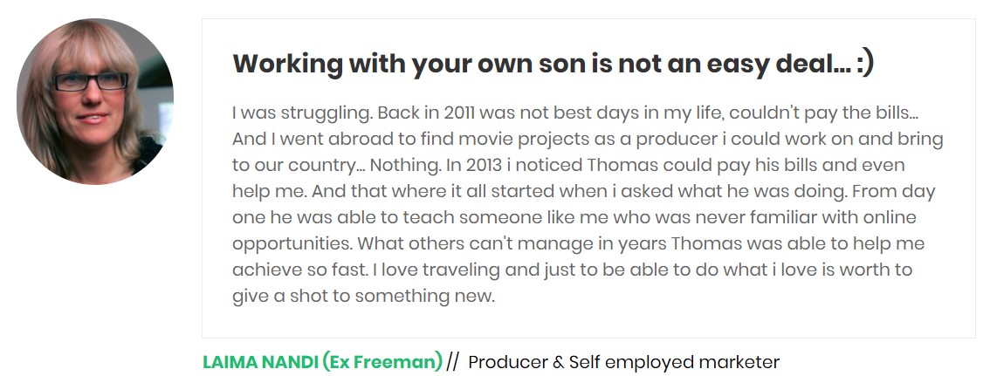Viewport: 990px width, 376px height.
Task: Click the LAIMA NANDI name link
Action: (x=259, y=362)
